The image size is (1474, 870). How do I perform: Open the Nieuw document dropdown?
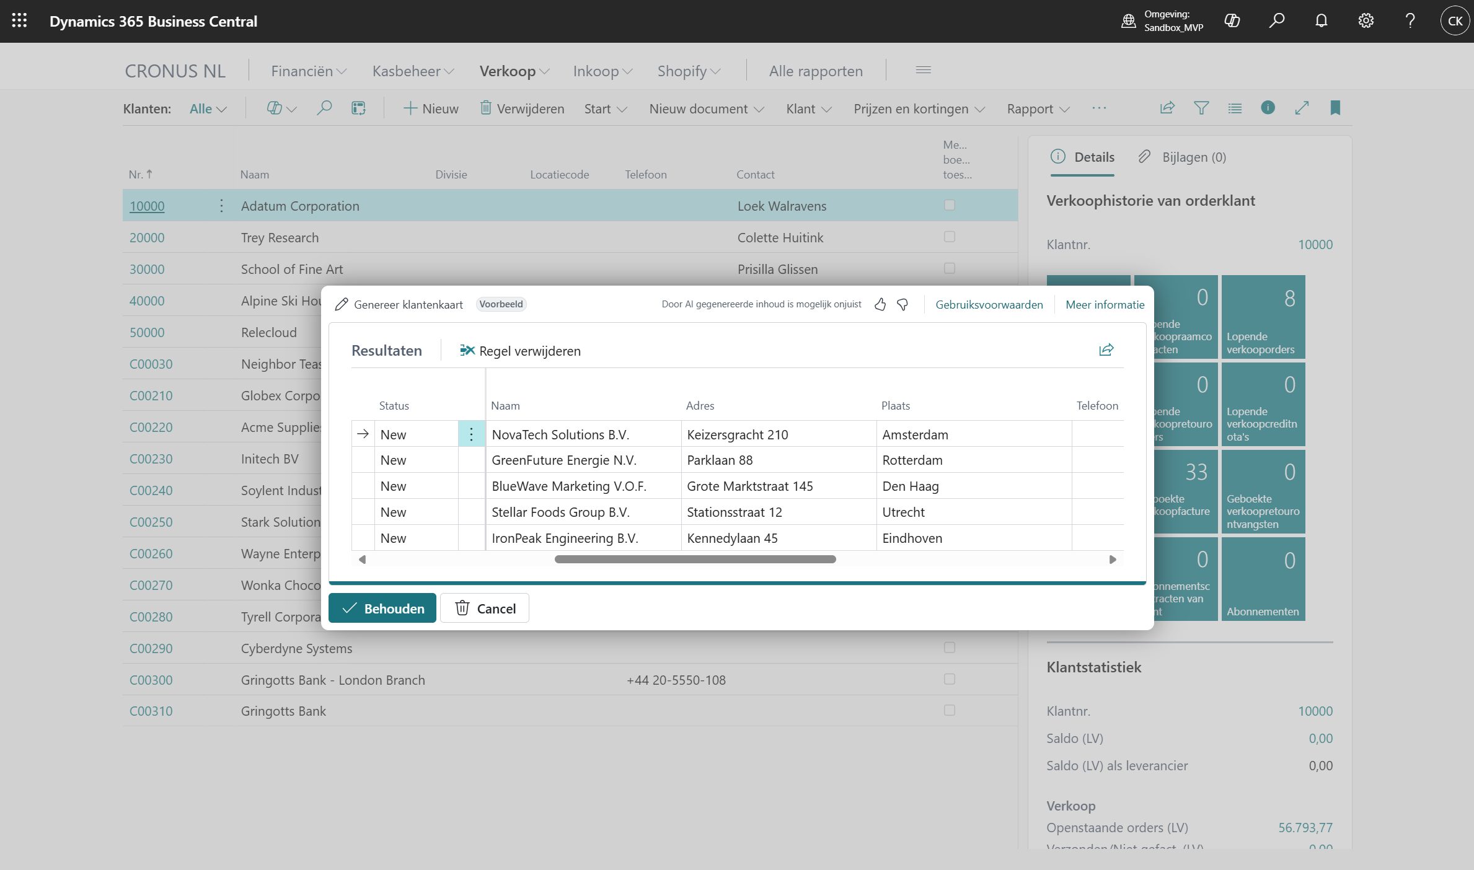(706, 109)
